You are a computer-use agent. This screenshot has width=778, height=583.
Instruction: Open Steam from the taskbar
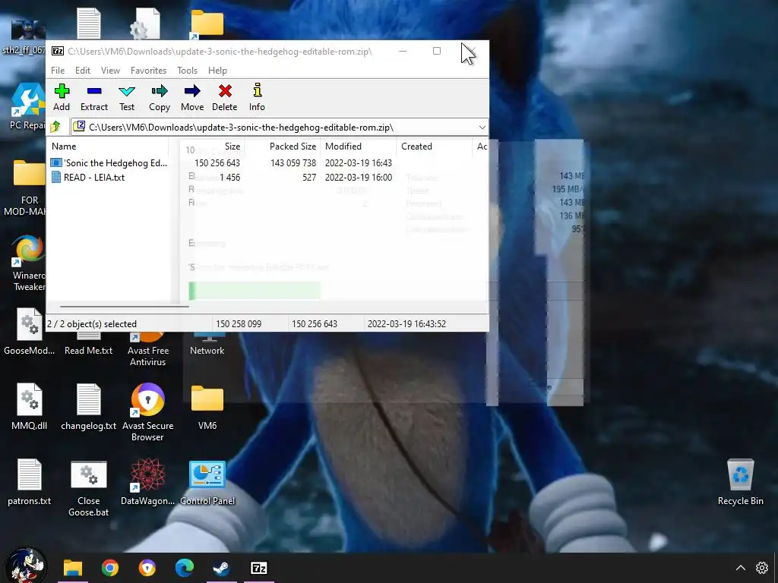coord(221,568)
